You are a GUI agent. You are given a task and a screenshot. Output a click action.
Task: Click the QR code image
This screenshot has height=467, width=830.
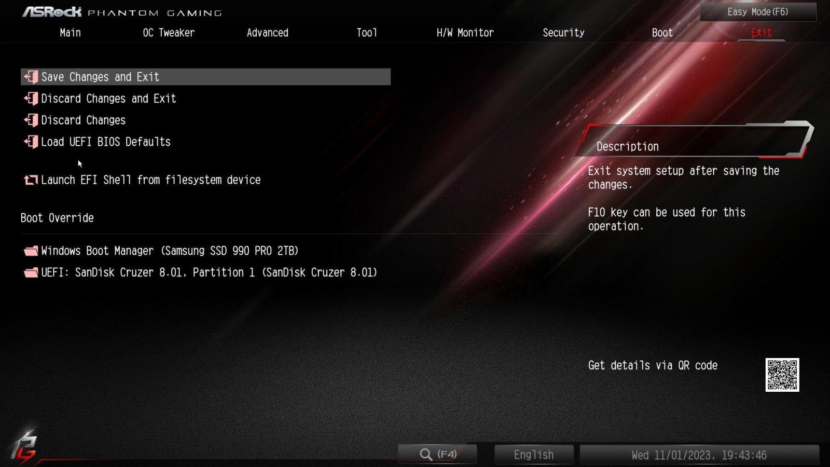point(782,375)
